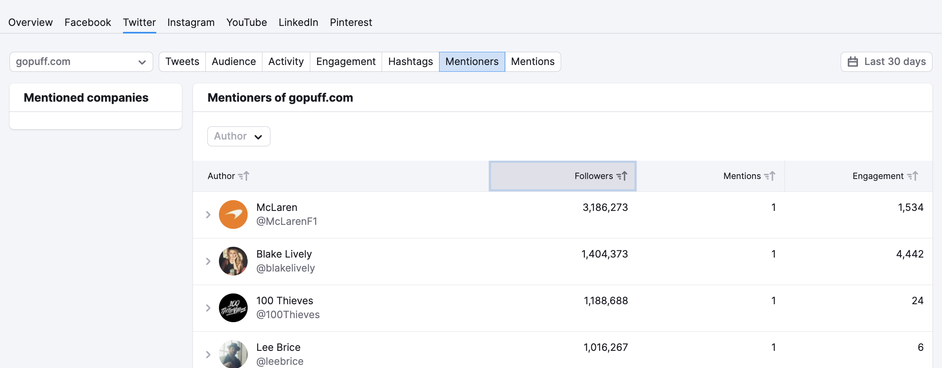Click the 100 Thieves author name
The width and height of the screenshot is (942, 368).
click(285, 301)
